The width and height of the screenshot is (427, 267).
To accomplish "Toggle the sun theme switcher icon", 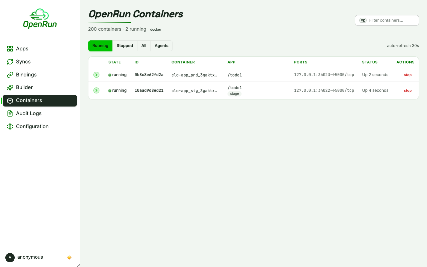I will (69, 257).
